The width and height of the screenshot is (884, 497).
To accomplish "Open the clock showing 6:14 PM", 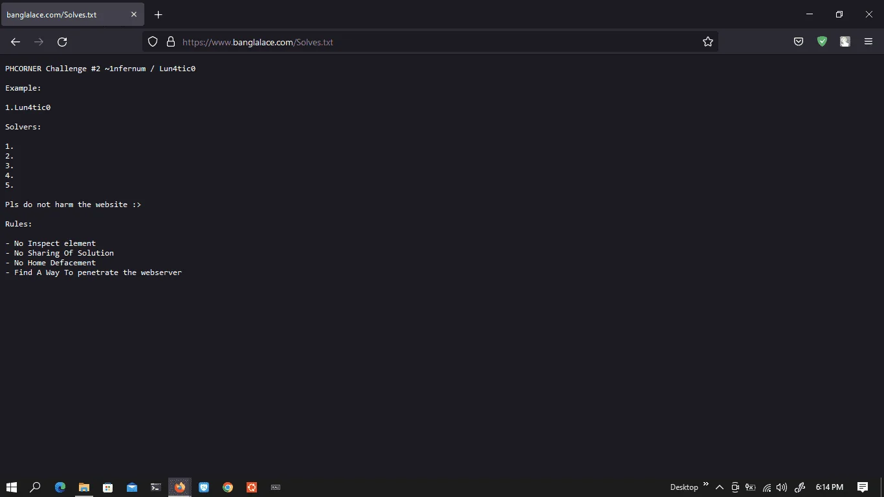I will [x=830, y=487].
